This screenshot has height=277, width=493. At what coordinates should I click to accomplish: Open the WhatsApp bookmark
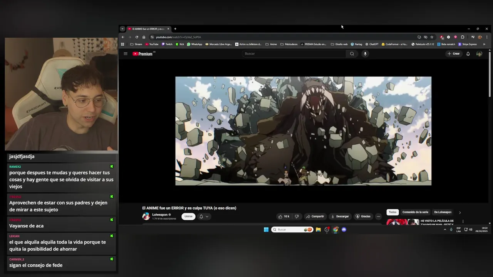tap(195, 44)
